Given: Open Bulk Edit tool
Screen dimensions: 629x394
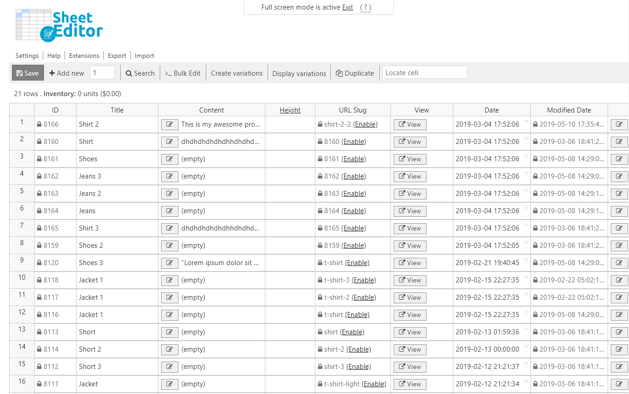Looking at the screenshot, I should tap(183, 73).
